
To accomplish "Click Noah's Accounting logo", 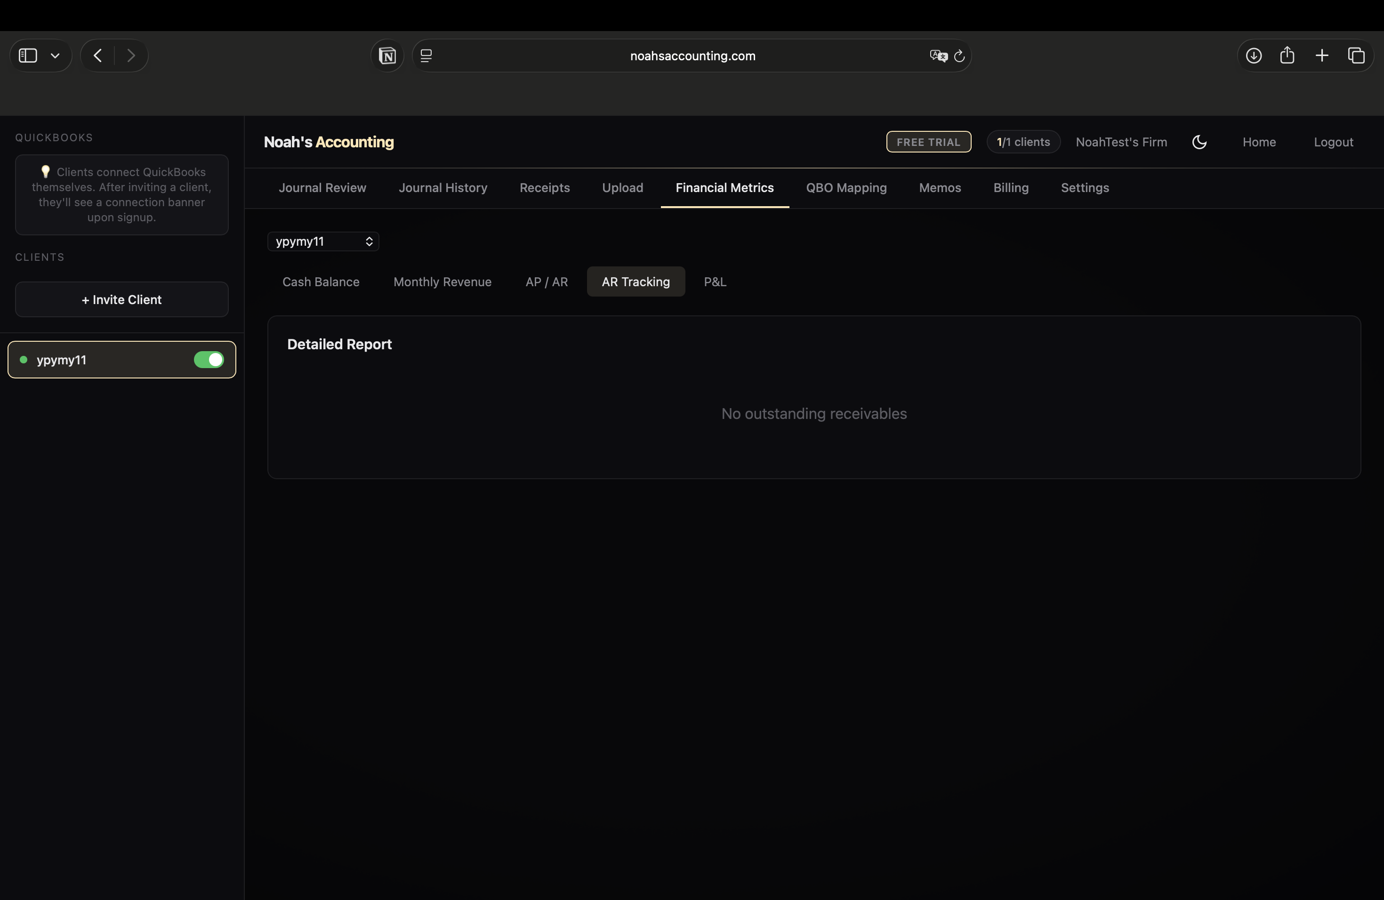I will pos(329,142).
